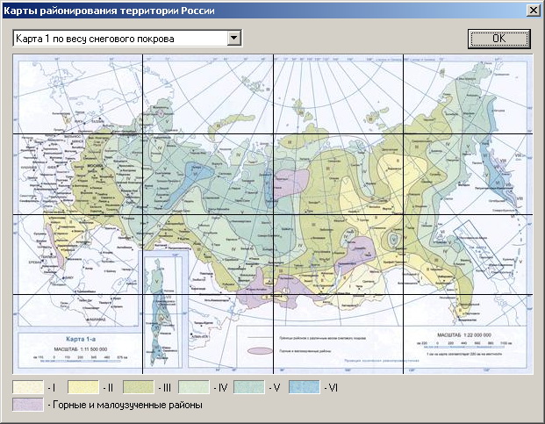Pick the purple mountain regions swatch

28,405
